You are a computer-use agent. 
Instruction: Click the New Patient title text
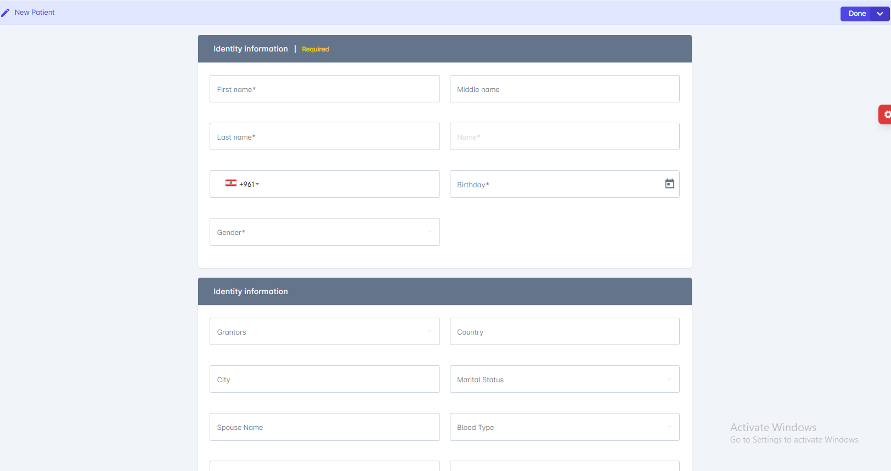pyautogui.click(x=35, y=13)
